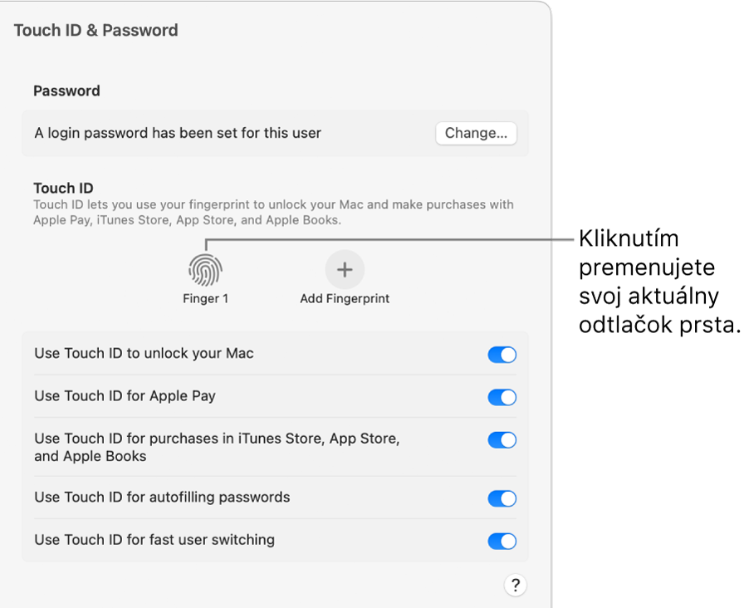
Task: Switch off Touch ID for autofilling passwords
Action: [502, 498]
